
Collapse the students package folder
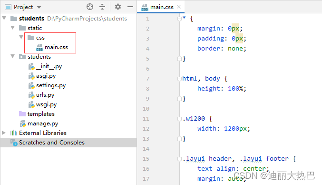[13, 56]
